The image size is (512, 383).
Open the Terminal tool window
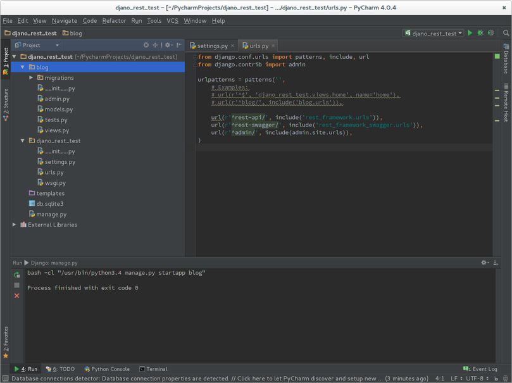tap(153, 369)
